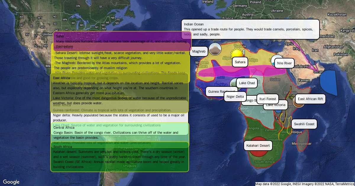Click the 'Sahara Desert: Intense sunlight/heat' line

click(120, 53)
